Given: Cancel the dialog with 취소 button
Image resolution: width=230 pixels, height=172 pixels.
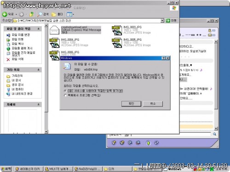Looking at the screenshot, I should 153,104.
